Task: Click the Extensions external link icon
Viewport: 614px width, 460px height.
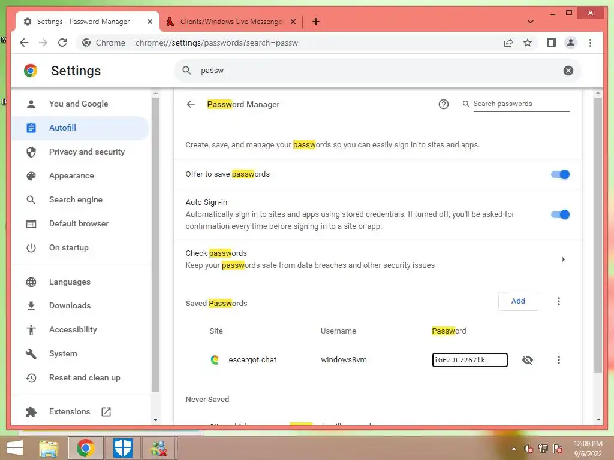Action: [106, 411]
